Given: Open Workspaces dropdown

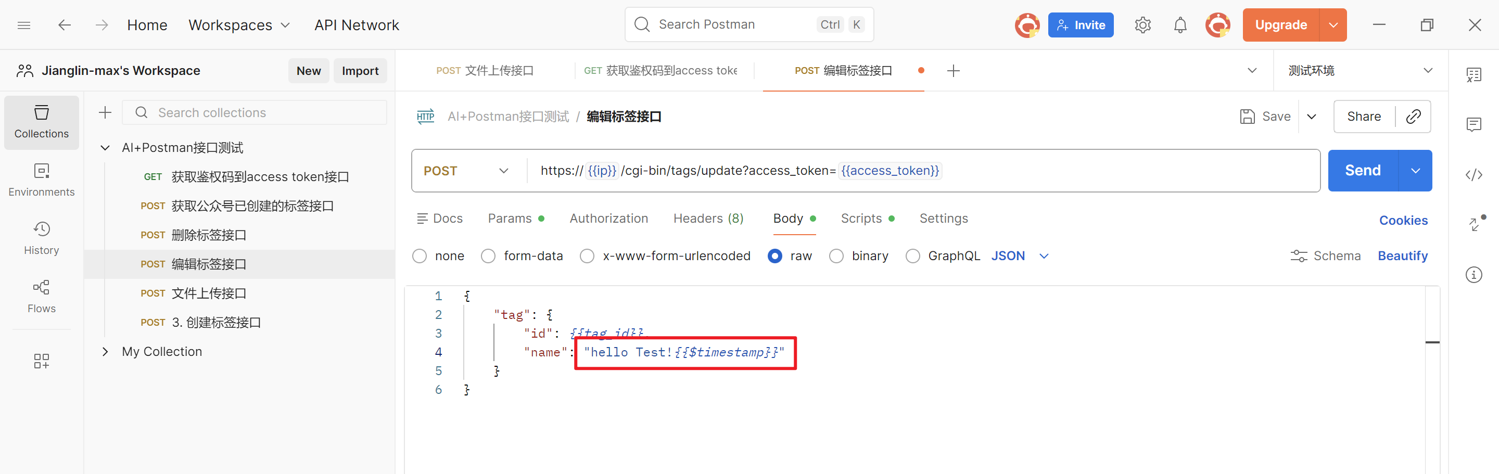Looking at the screenshot, I should 238,25.
